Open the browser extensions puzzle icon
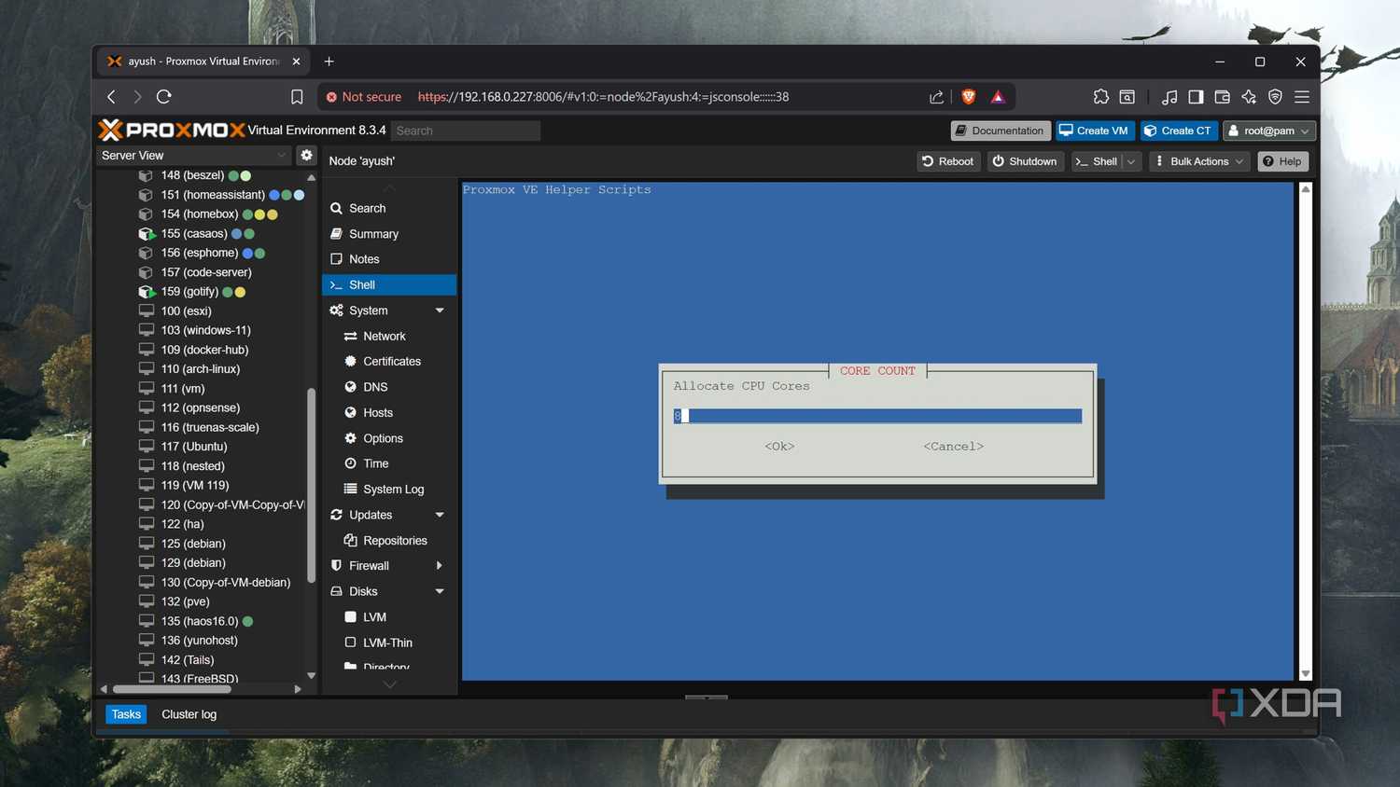Screen dimensions: 1400x787 coord(1101,97)
